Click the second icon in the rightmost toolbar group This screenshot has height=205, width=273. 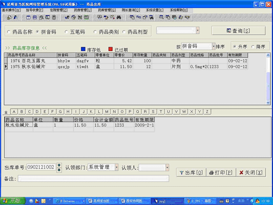pos(167,17)
